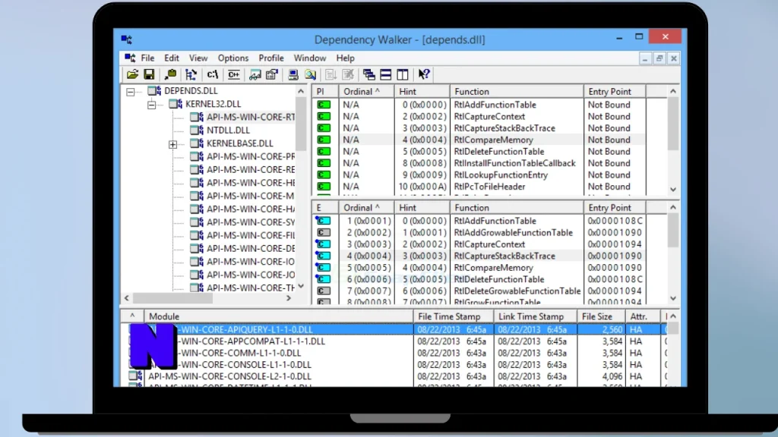Click the module tree scroll-up arrow
This screenshot has width=778, height=437.
coord(301,92)
